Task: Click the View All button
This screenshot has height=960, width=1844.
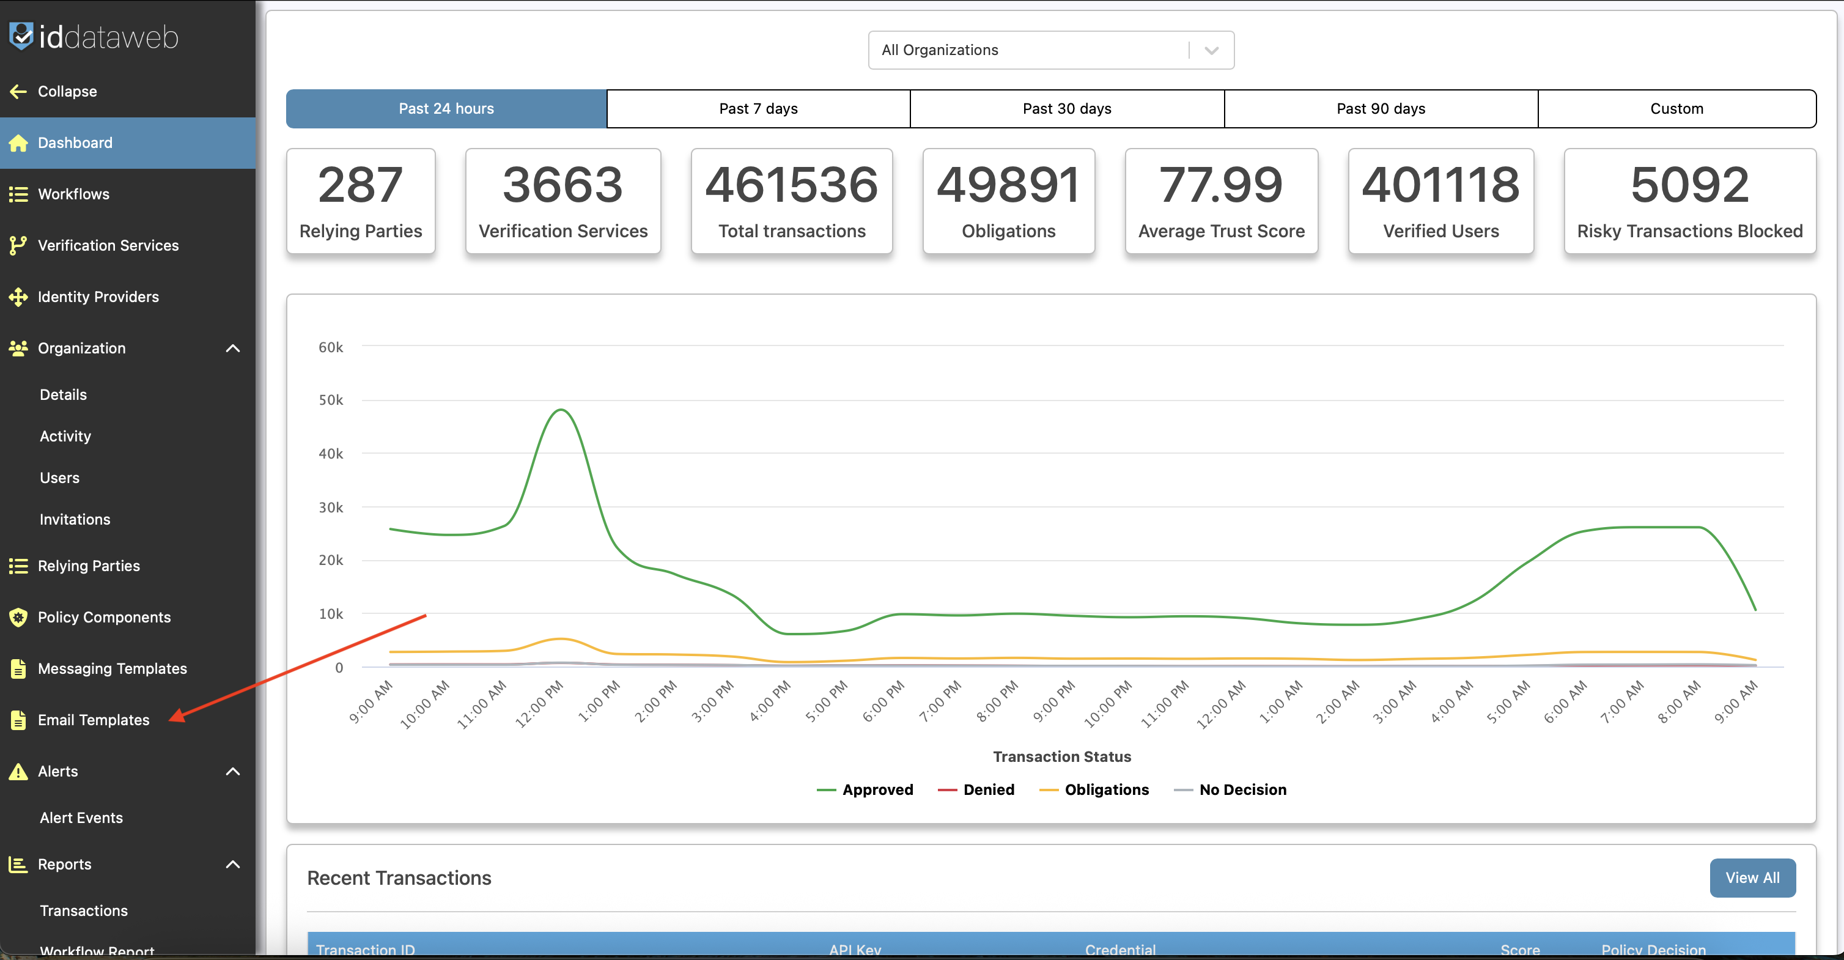Action: 1752,877
